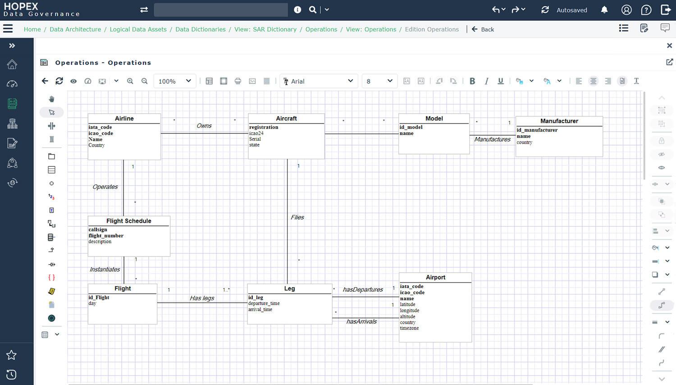Expand the redo history dropdown
The image size is (676, 385).
[x=523, y=9]
